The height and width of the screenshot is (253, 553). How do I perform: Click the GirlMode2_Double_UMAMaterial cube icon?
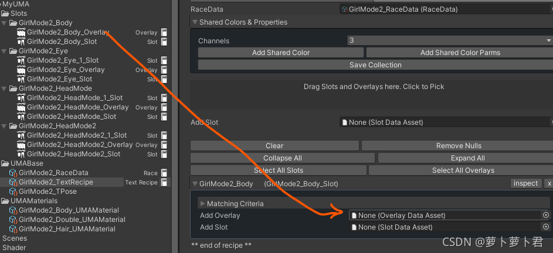[x=13, y=220]
